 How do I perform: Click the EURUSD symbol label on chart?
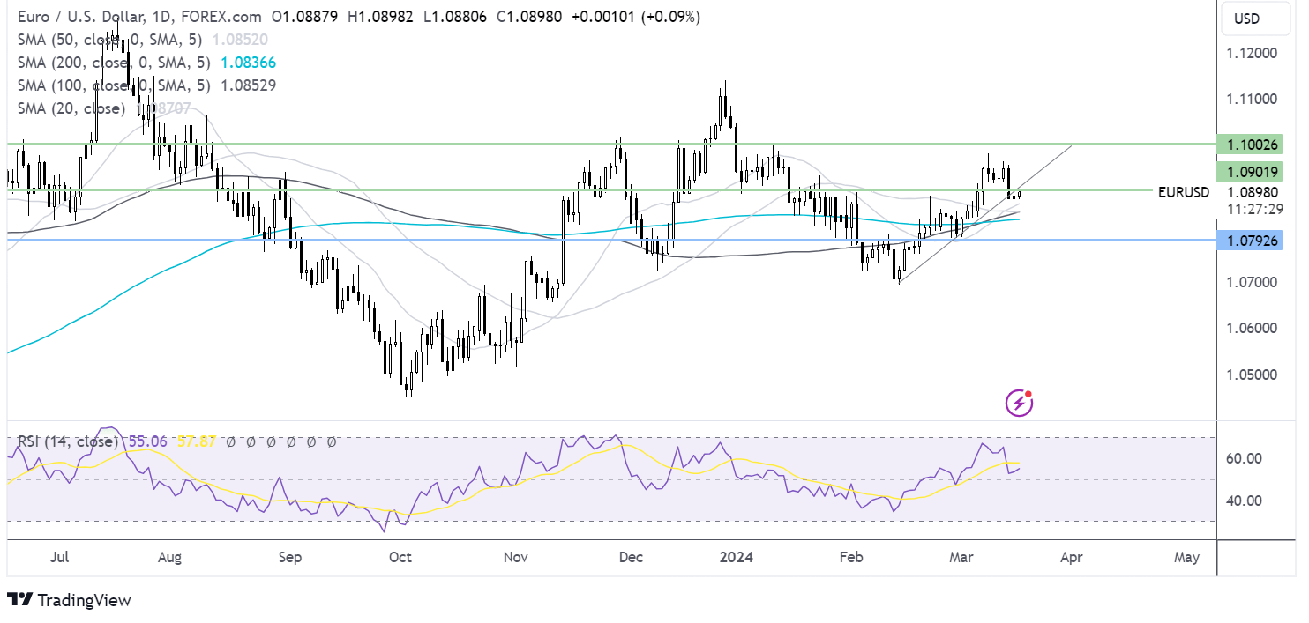(1184, 191)
